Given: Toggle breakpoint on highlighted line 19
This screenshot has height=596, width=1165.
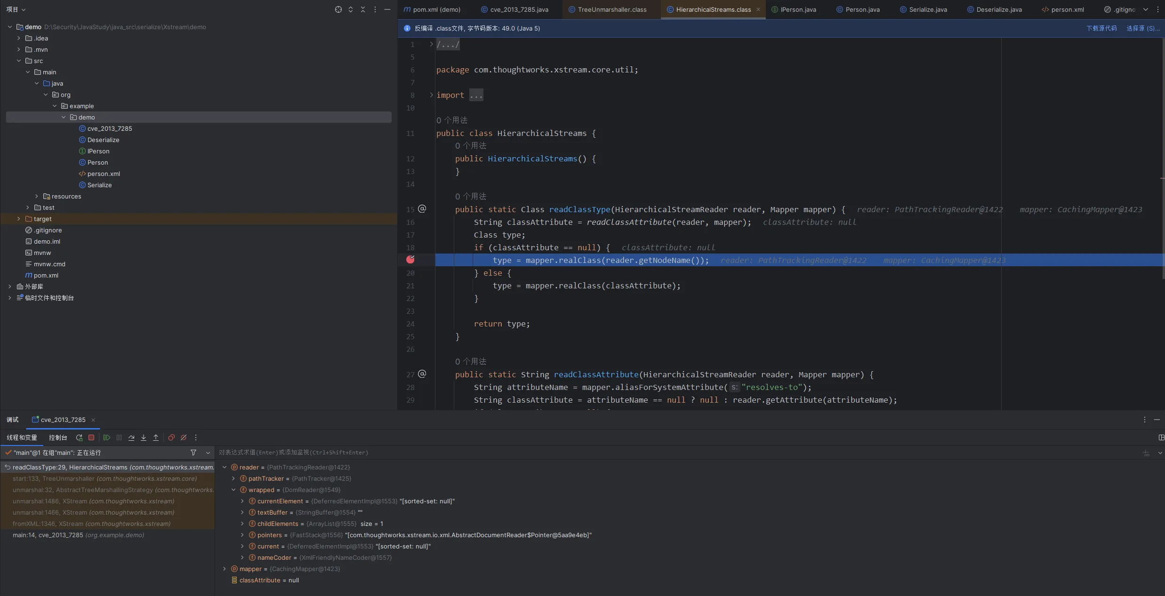Looking at the screenshot, I should pos(410,260).
